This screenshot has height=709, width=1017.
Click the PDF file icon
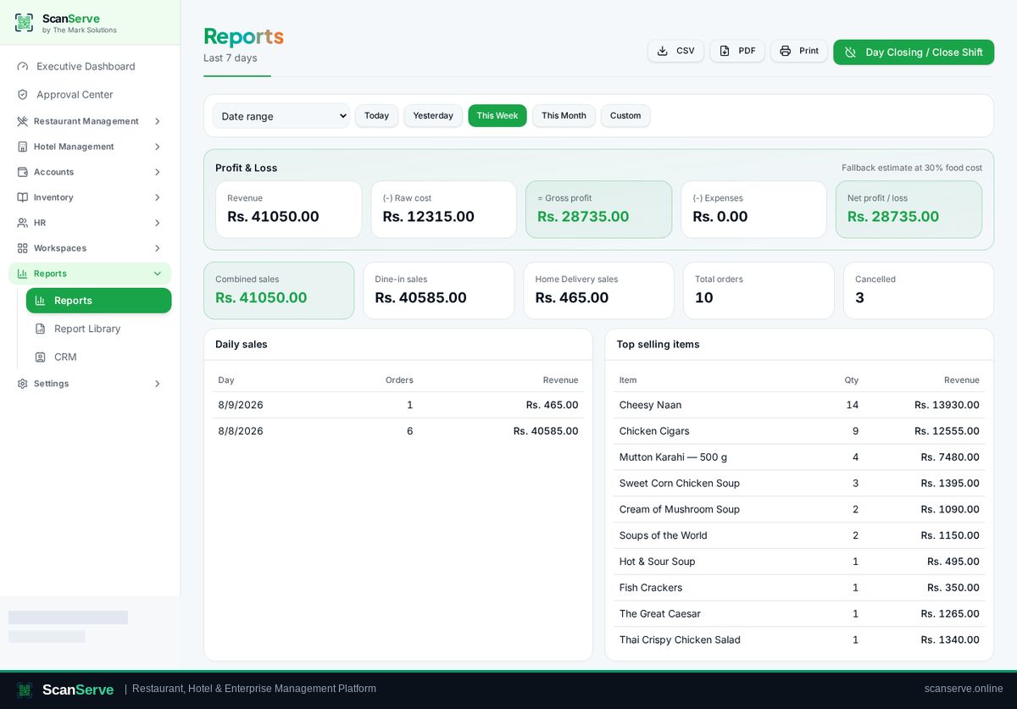pos(725,51)
